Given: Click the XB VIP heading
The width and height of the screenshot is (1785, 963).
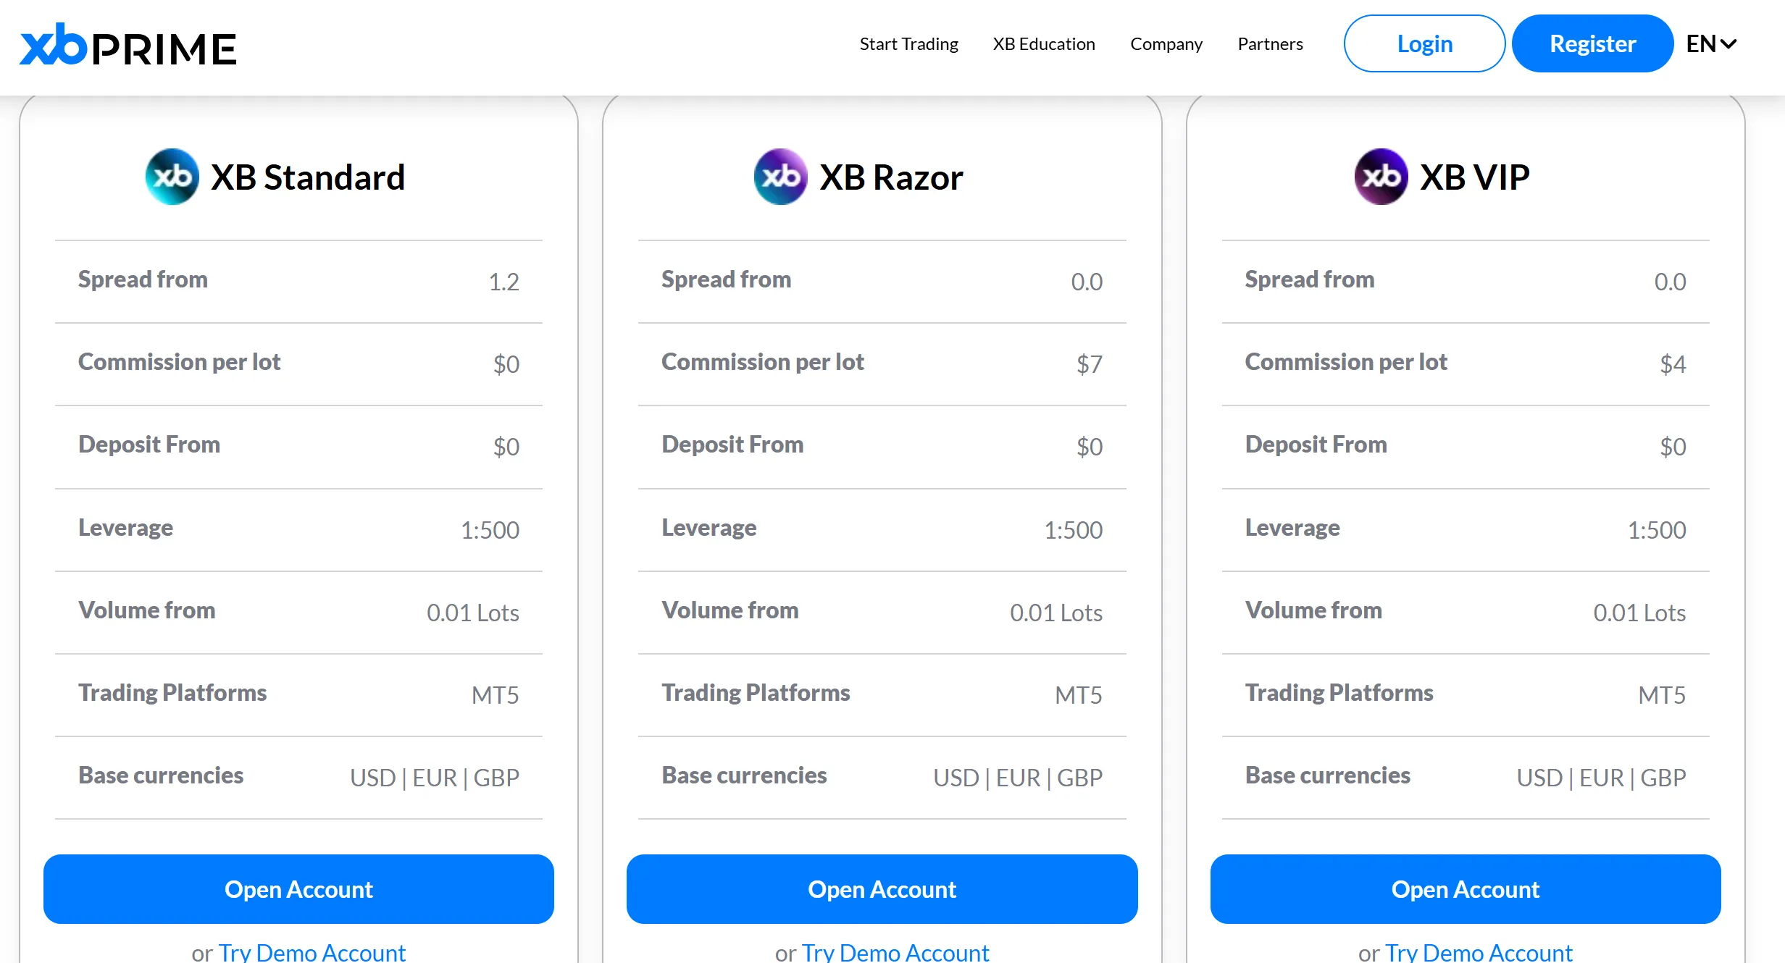Looking at the screenshot, I should [x=1475, y=177].
